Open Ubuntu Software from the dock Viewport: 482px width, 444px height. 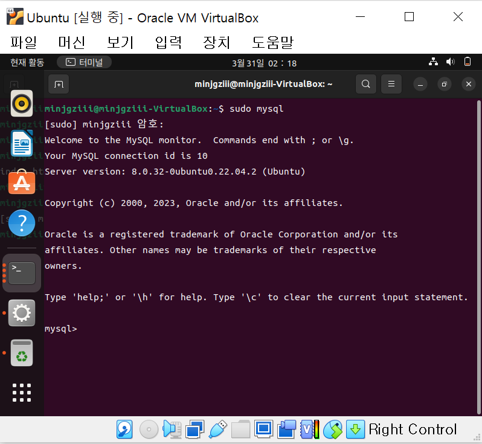[x=22, y=182]
